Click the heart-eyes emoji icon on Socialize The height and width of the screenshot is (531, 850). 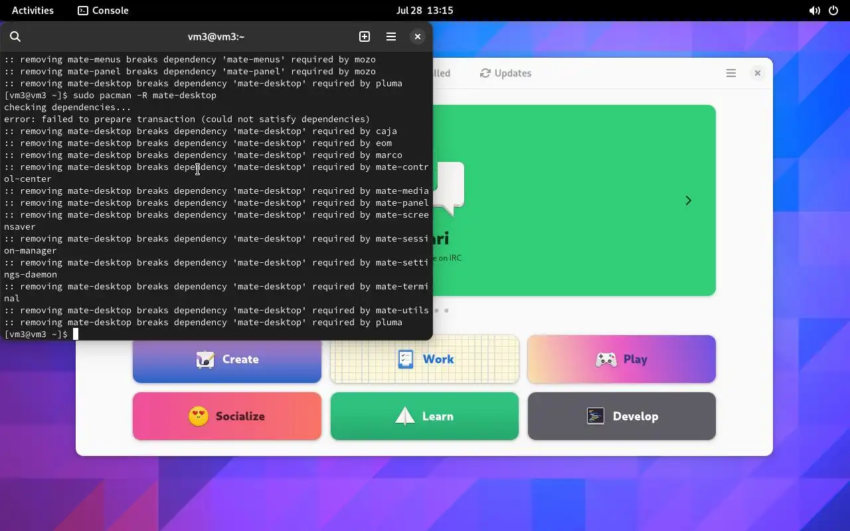pos(199,416)
